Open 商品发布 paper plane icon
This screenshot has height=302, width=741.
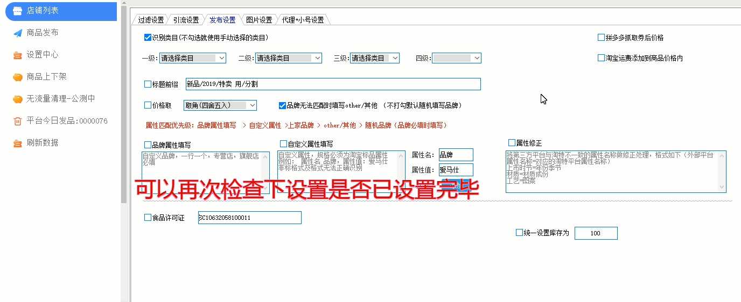pyautogui.click(x=18, y=33)
